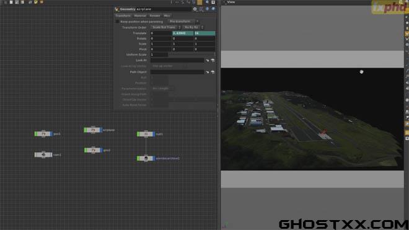Select the null1 node
409x230 pixels.
(x=146, y=134)
